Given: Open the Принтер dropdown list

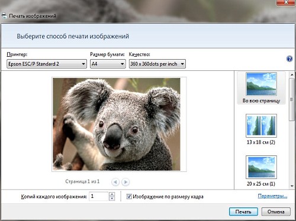Looking at the screenshot, I should pos(47,64).
